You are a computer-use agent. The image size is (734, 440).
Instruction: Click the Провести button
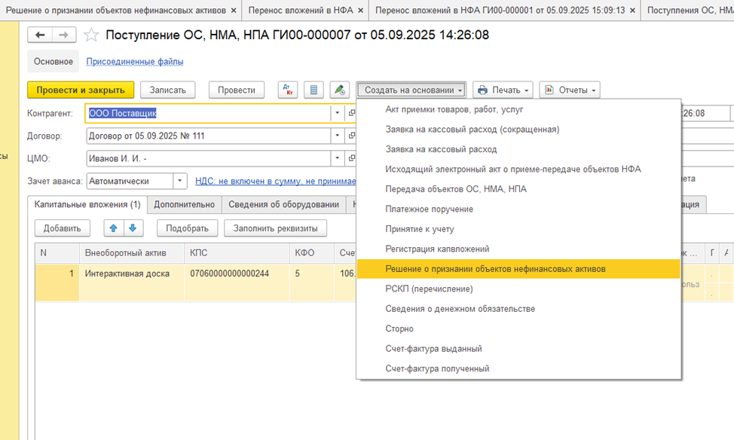point(237,90)
